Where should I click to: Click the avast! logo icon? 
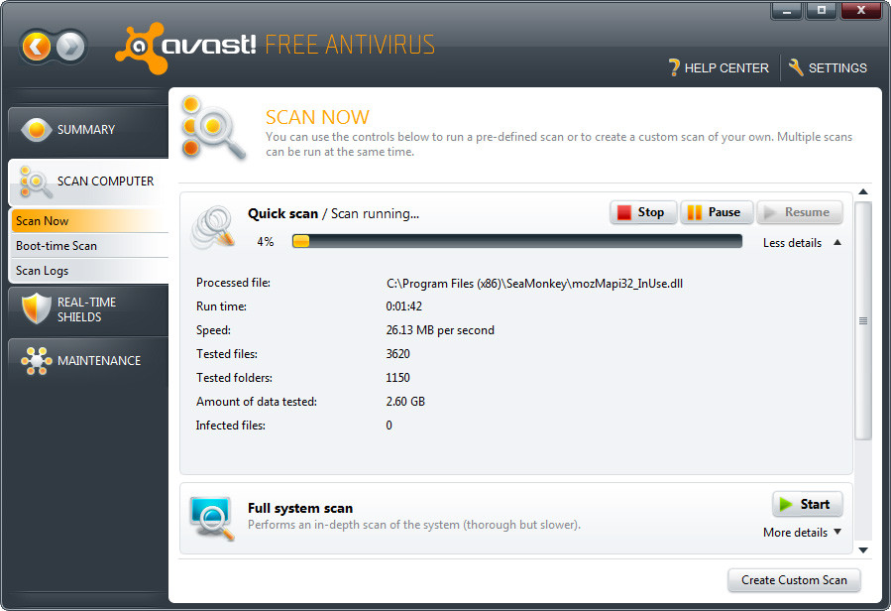point(142,48)
